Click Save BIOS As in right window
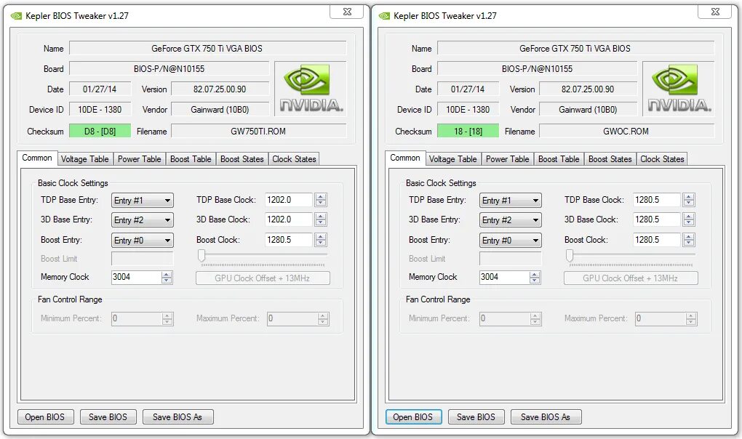Screen dimensions: 742x439 [x=546, y=416]
